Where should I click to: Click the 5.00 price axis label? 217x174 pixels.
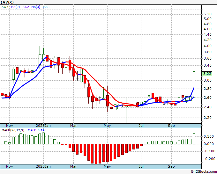[x=207, y=19]
